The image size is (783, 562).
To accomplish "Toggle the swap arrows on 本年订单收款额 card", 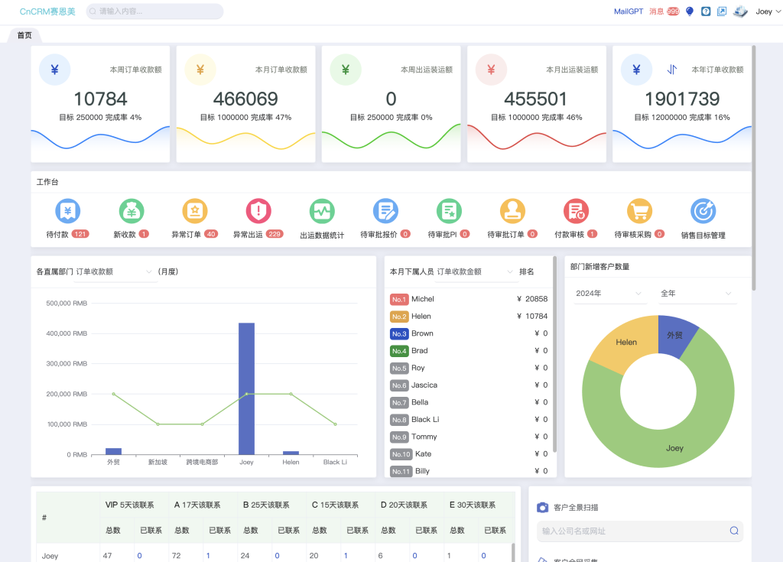I will click(x=672, y=70).
